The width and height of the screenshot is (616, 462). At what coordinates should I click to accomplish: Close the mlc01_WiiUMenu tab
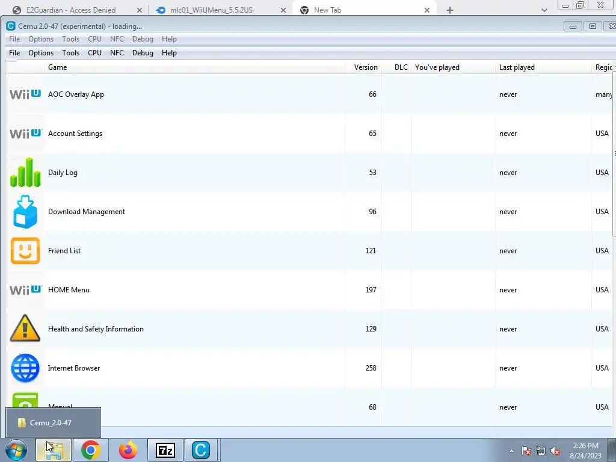(283, 10)
